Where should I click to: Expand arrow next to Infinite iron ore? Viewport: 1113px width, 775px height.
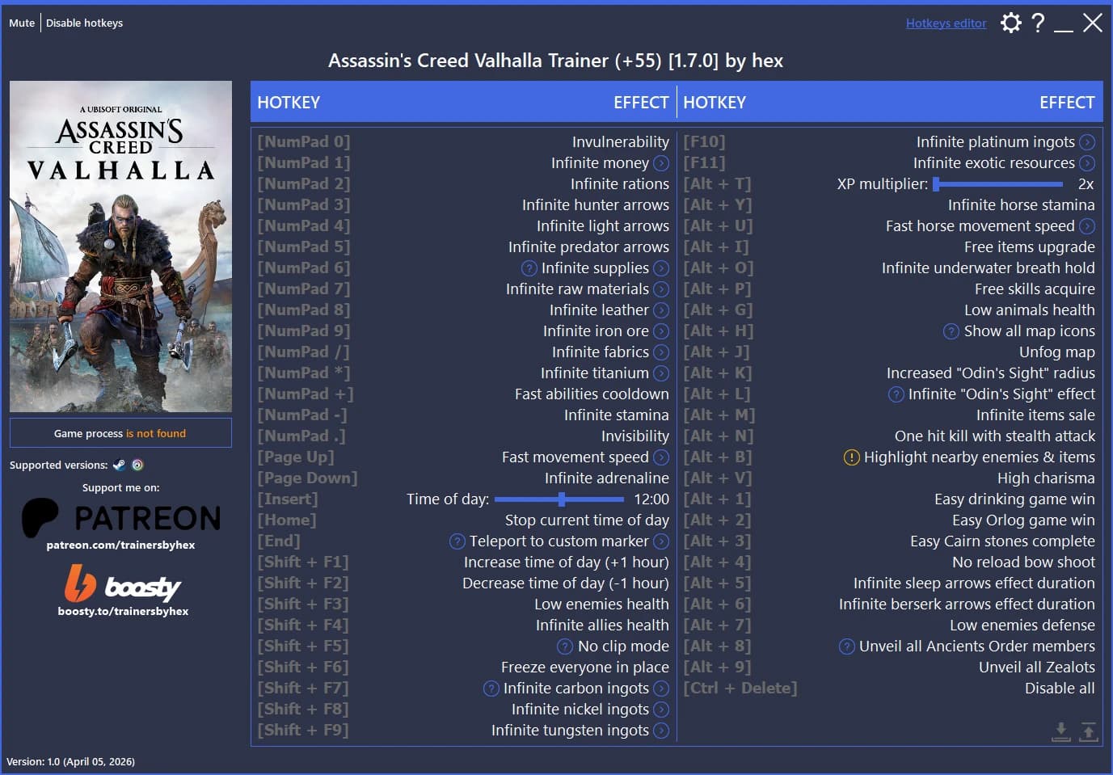661,331
